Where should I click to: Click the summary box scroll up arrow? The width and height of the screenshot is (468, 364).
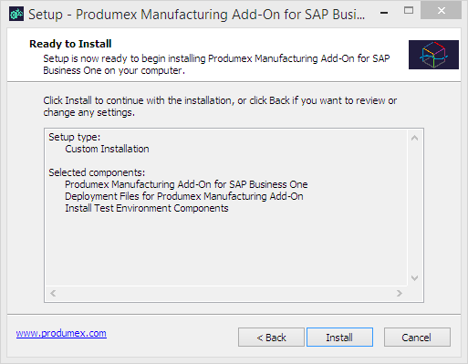(x=414, y=138)
